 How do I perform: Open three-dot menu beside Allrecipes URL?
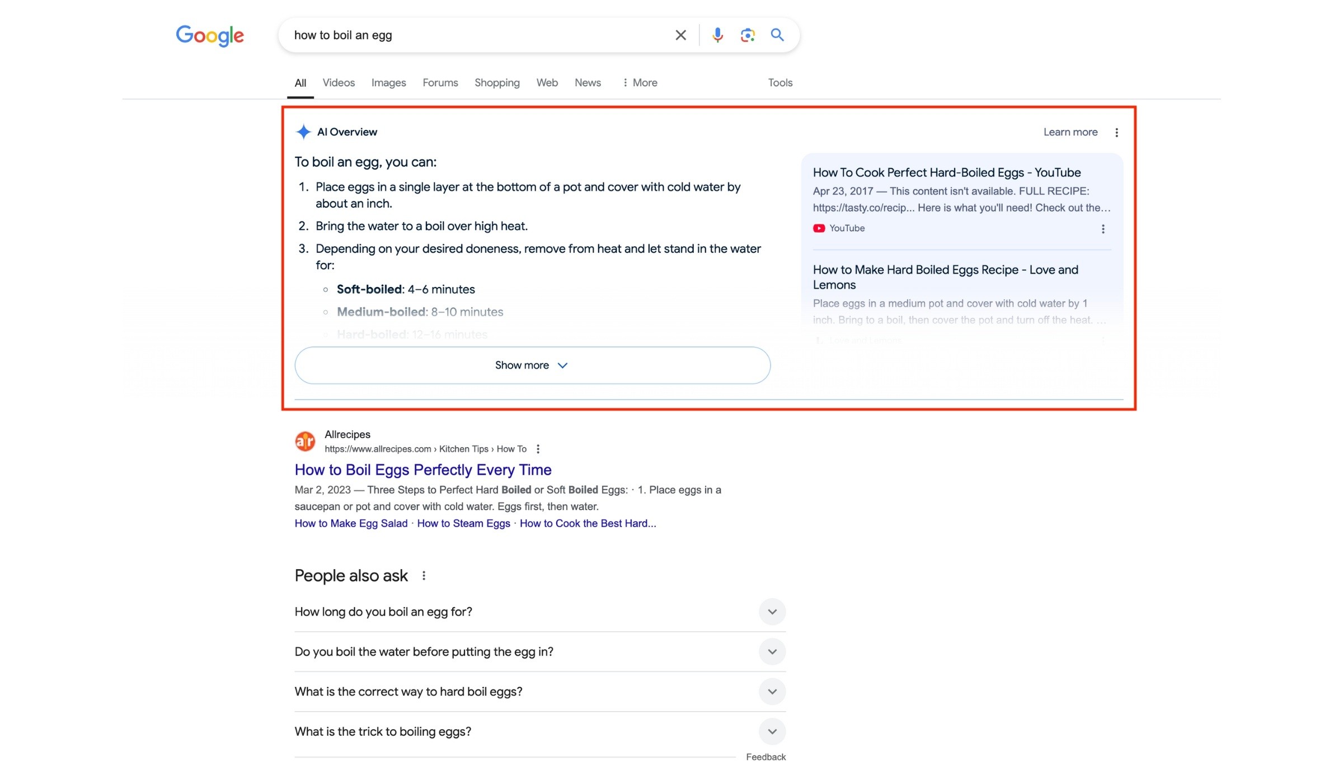tap(538, 449)
